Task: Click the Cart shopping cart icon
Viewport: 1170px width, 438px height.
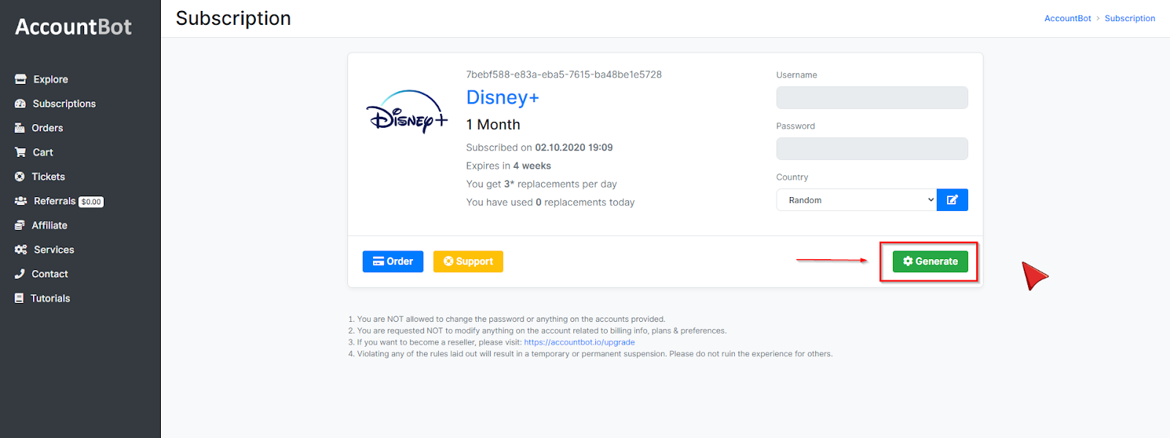Action: coord(20,152)
